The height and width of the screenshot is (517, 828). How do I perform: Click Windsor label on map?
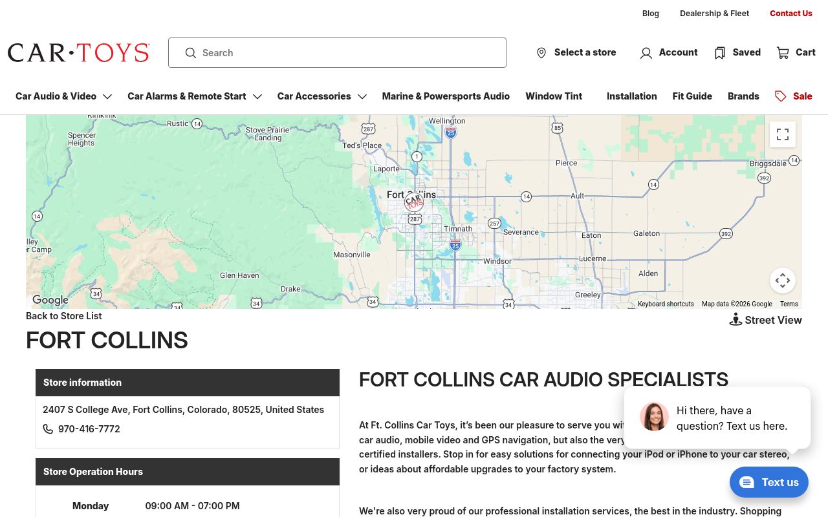coord(497,261)
